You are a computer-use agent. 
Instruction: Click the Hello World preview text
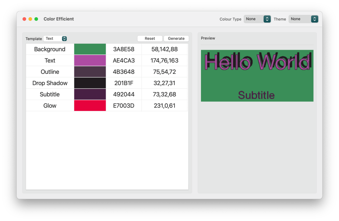tap(257, 62)
